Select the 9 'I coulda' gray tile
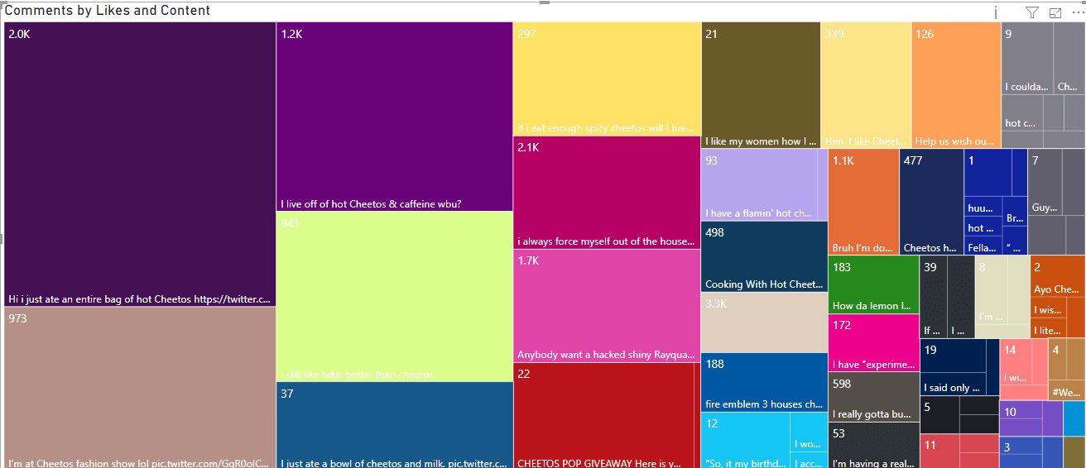The width and height of the screenshot is (1086, 468). pos(1027,59)
